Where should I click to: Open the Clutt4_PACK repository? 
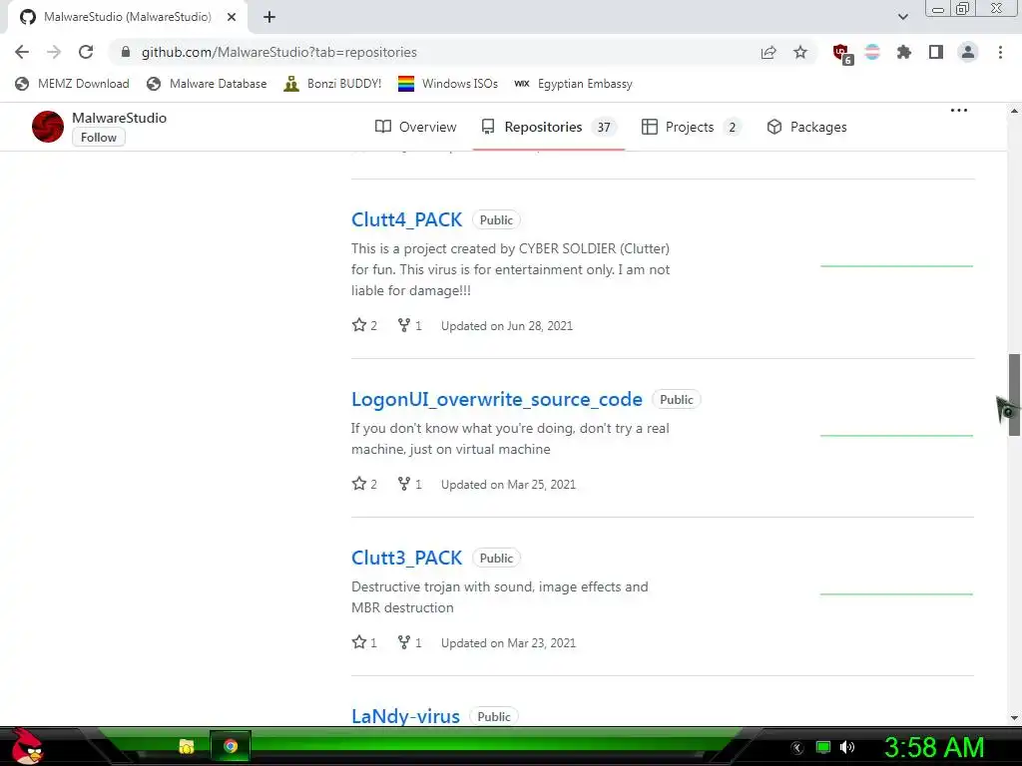click(407, 219)
